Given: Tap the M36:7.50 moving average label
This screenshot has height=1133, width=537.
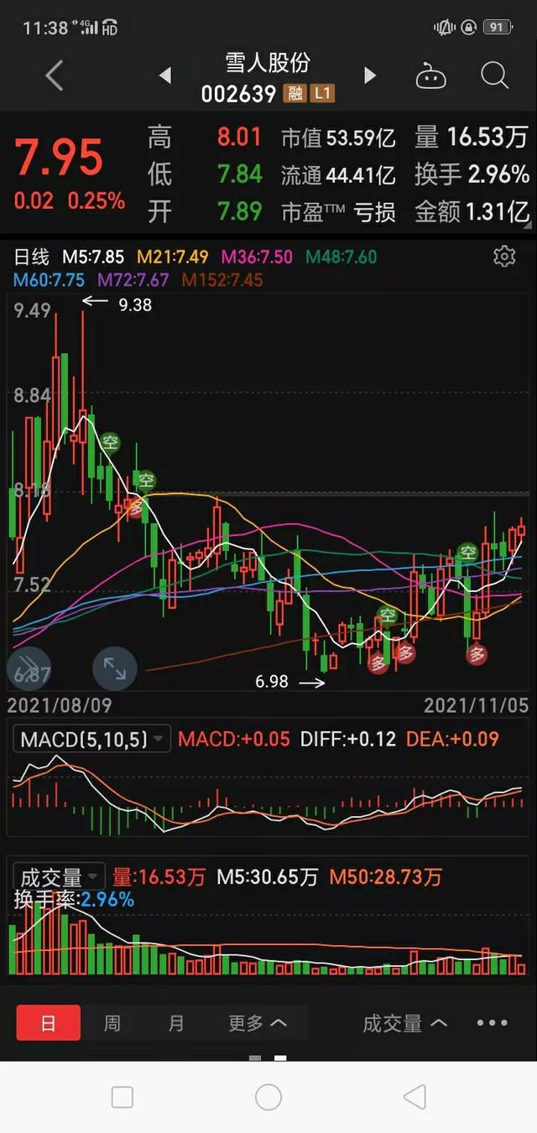Looking at the screenshot, I should tap(258, 257).
